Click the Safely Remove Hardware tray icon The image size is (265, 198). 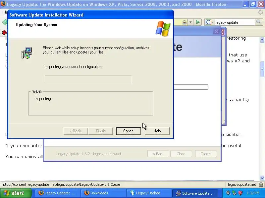click(x=234, y=193)
